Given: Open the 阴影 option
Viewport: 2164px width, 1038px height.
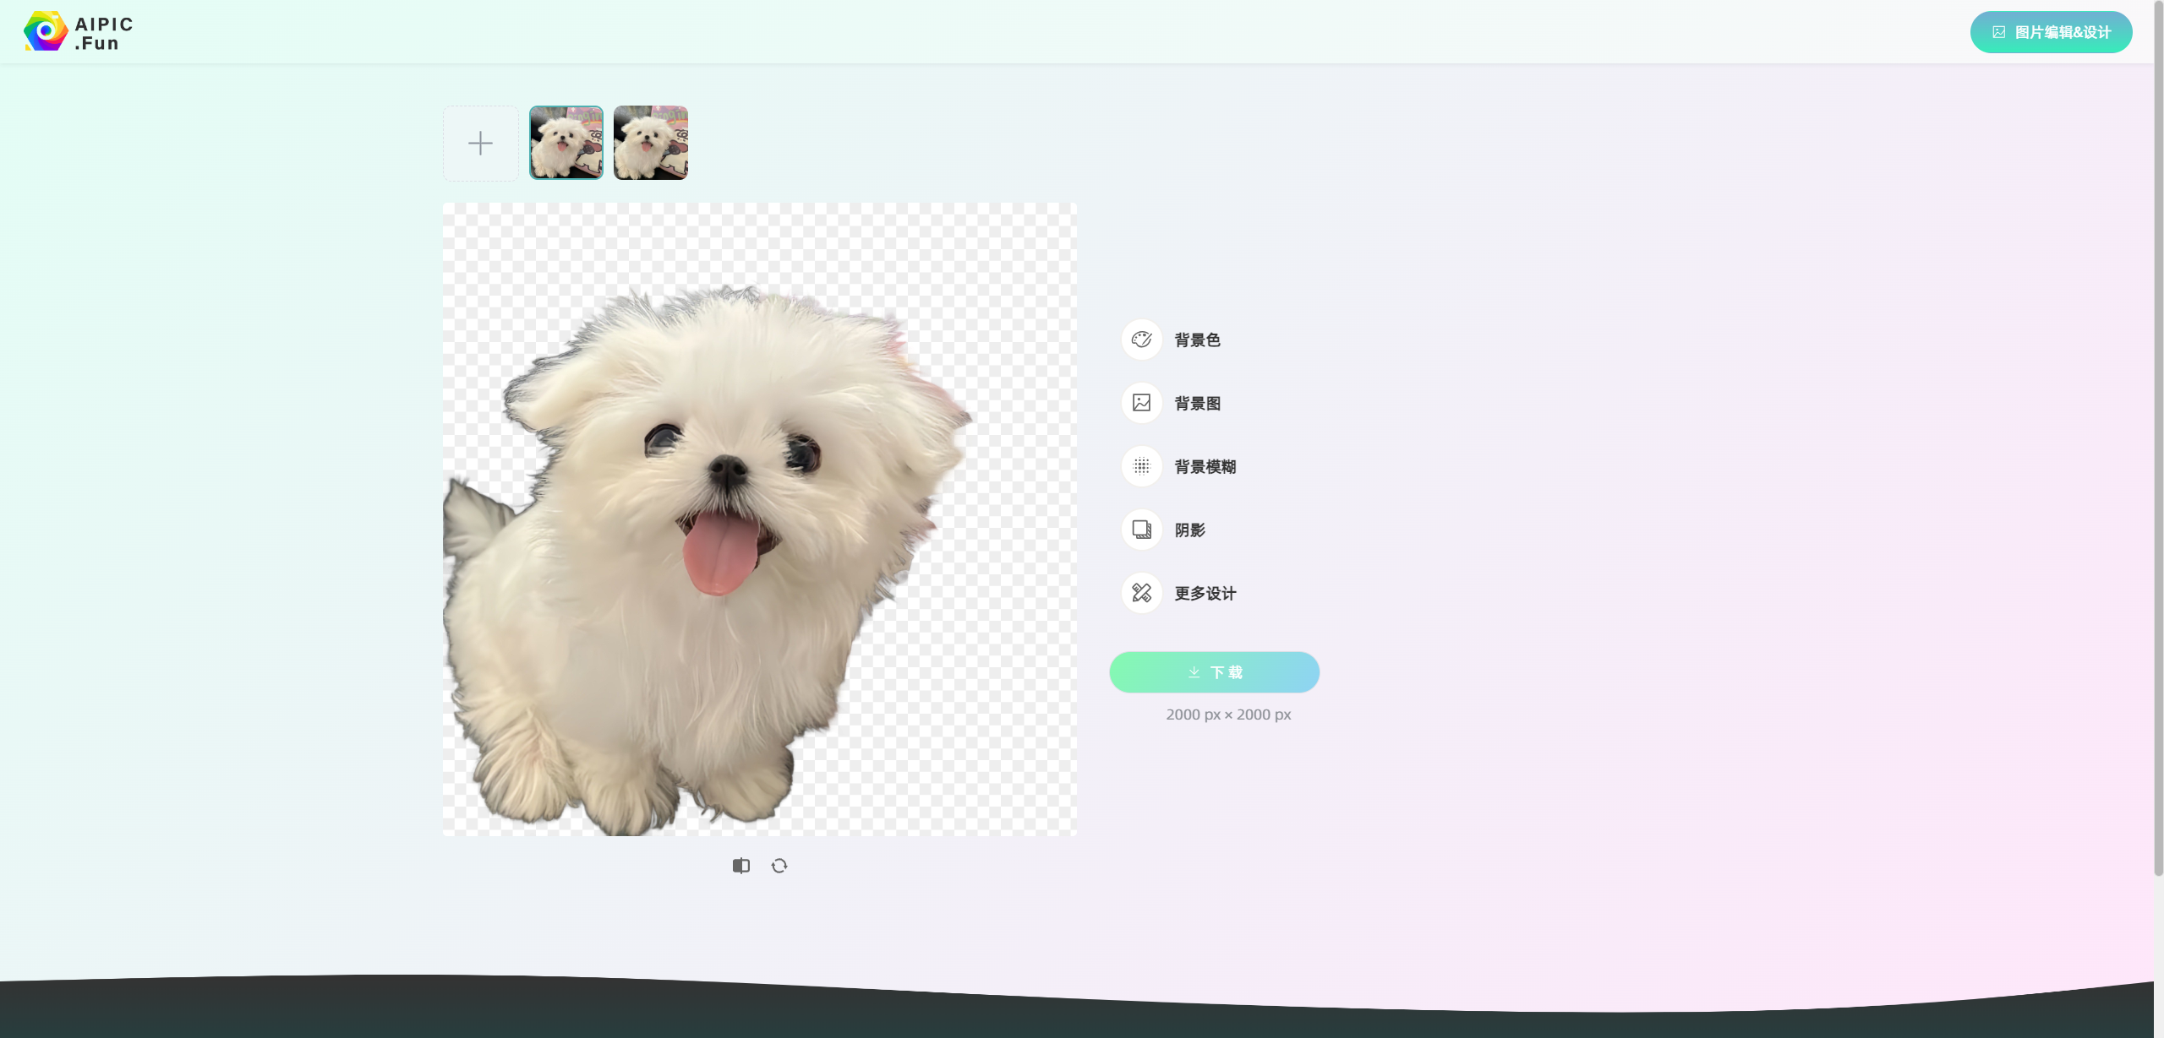Looking at the screenshot, I should pos(1189,530).
